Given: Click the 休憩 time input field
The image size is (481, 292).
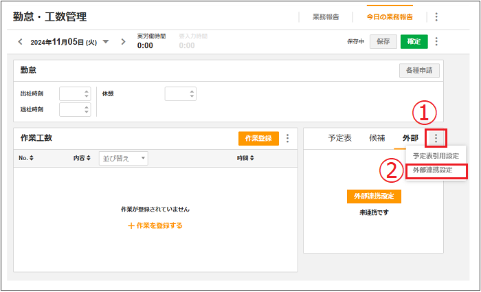Looking at the screenshot, I should (180, 94).
